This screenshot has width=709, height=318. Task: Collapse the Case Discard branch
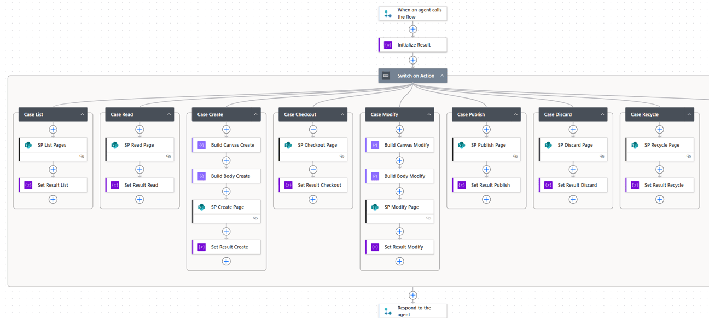tap(602, 114)
